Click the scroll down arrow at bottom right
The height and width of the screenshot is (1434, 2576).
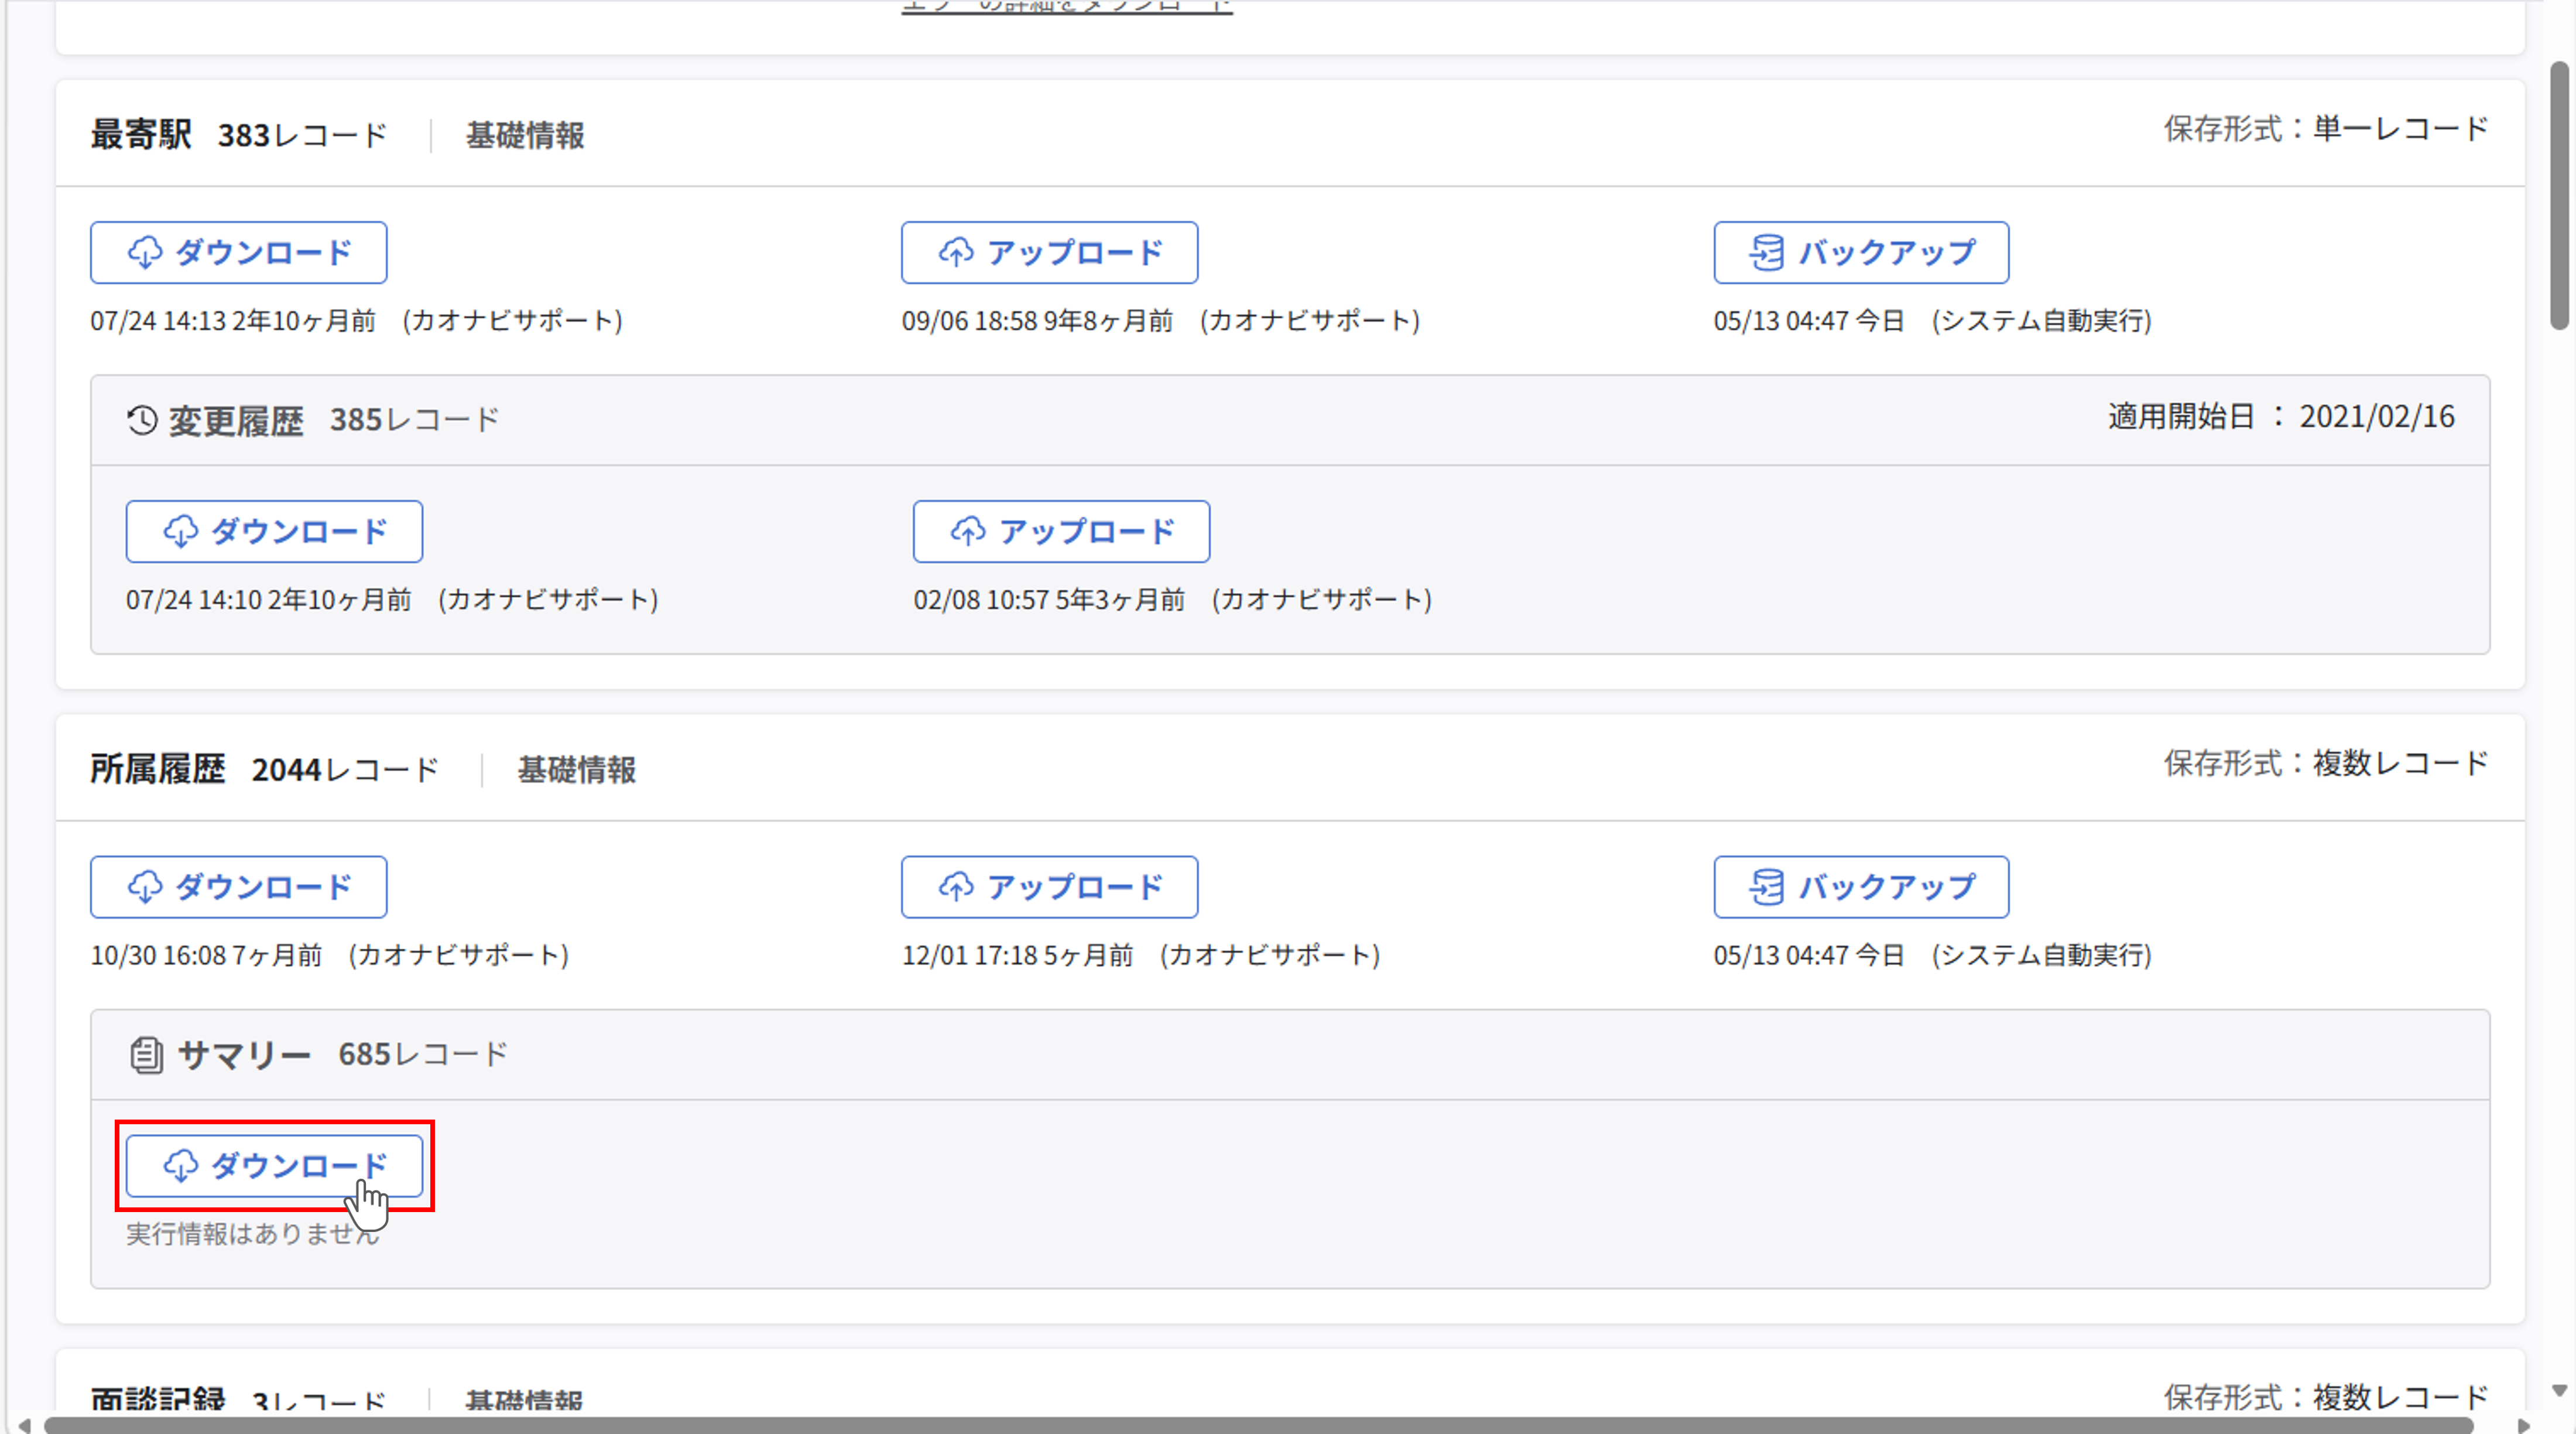2559,1390
